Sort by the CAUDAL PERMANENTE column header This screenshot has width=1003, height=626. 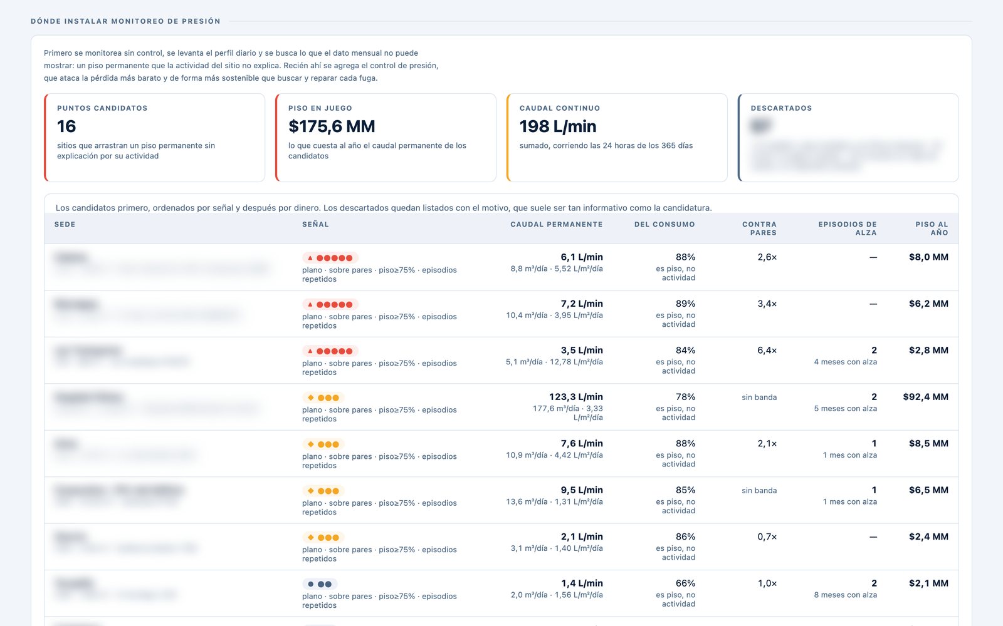[x=557, y=224]
